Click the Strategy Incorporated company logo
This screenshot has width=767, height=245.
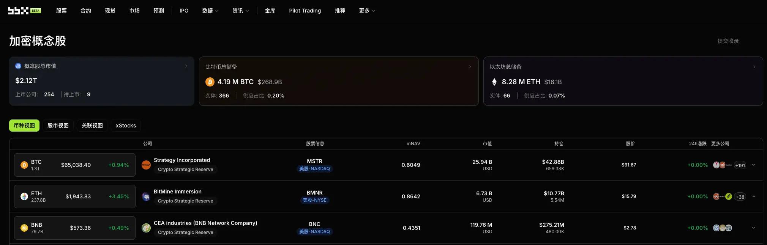click(146, 165)
